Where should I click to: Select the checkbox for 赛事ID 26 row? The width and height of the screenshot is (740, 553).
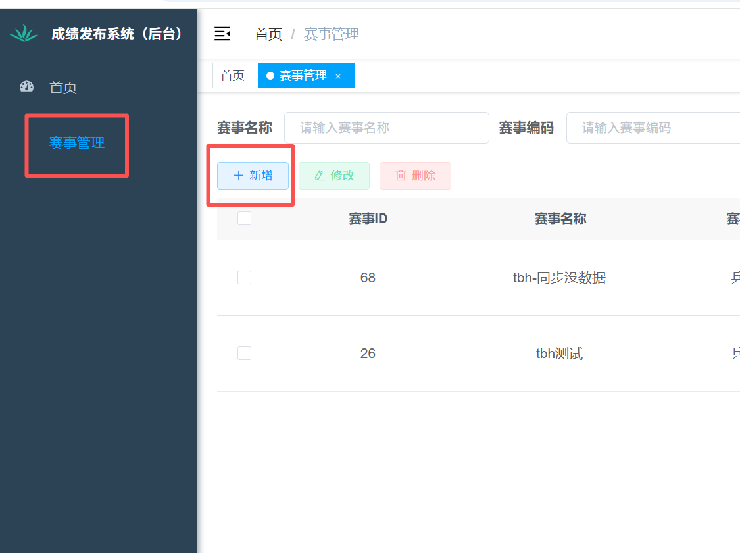pos(244,354)
